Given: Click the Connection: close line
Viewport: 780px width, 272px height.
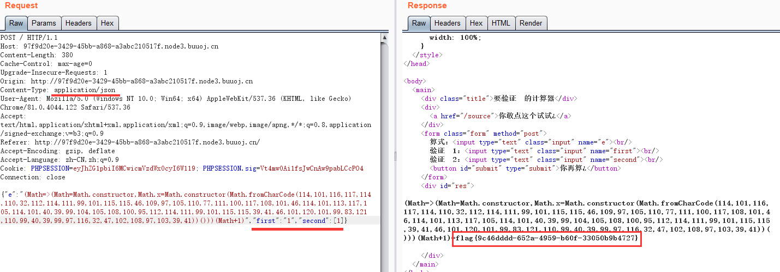Looking at the screenshot, I should point(33,177).
